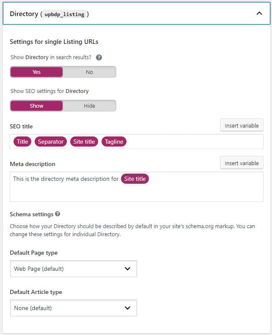Viewport: 272px width, 335px height.
Task: Open help icon beside search results question
Action: click(99, 57)
